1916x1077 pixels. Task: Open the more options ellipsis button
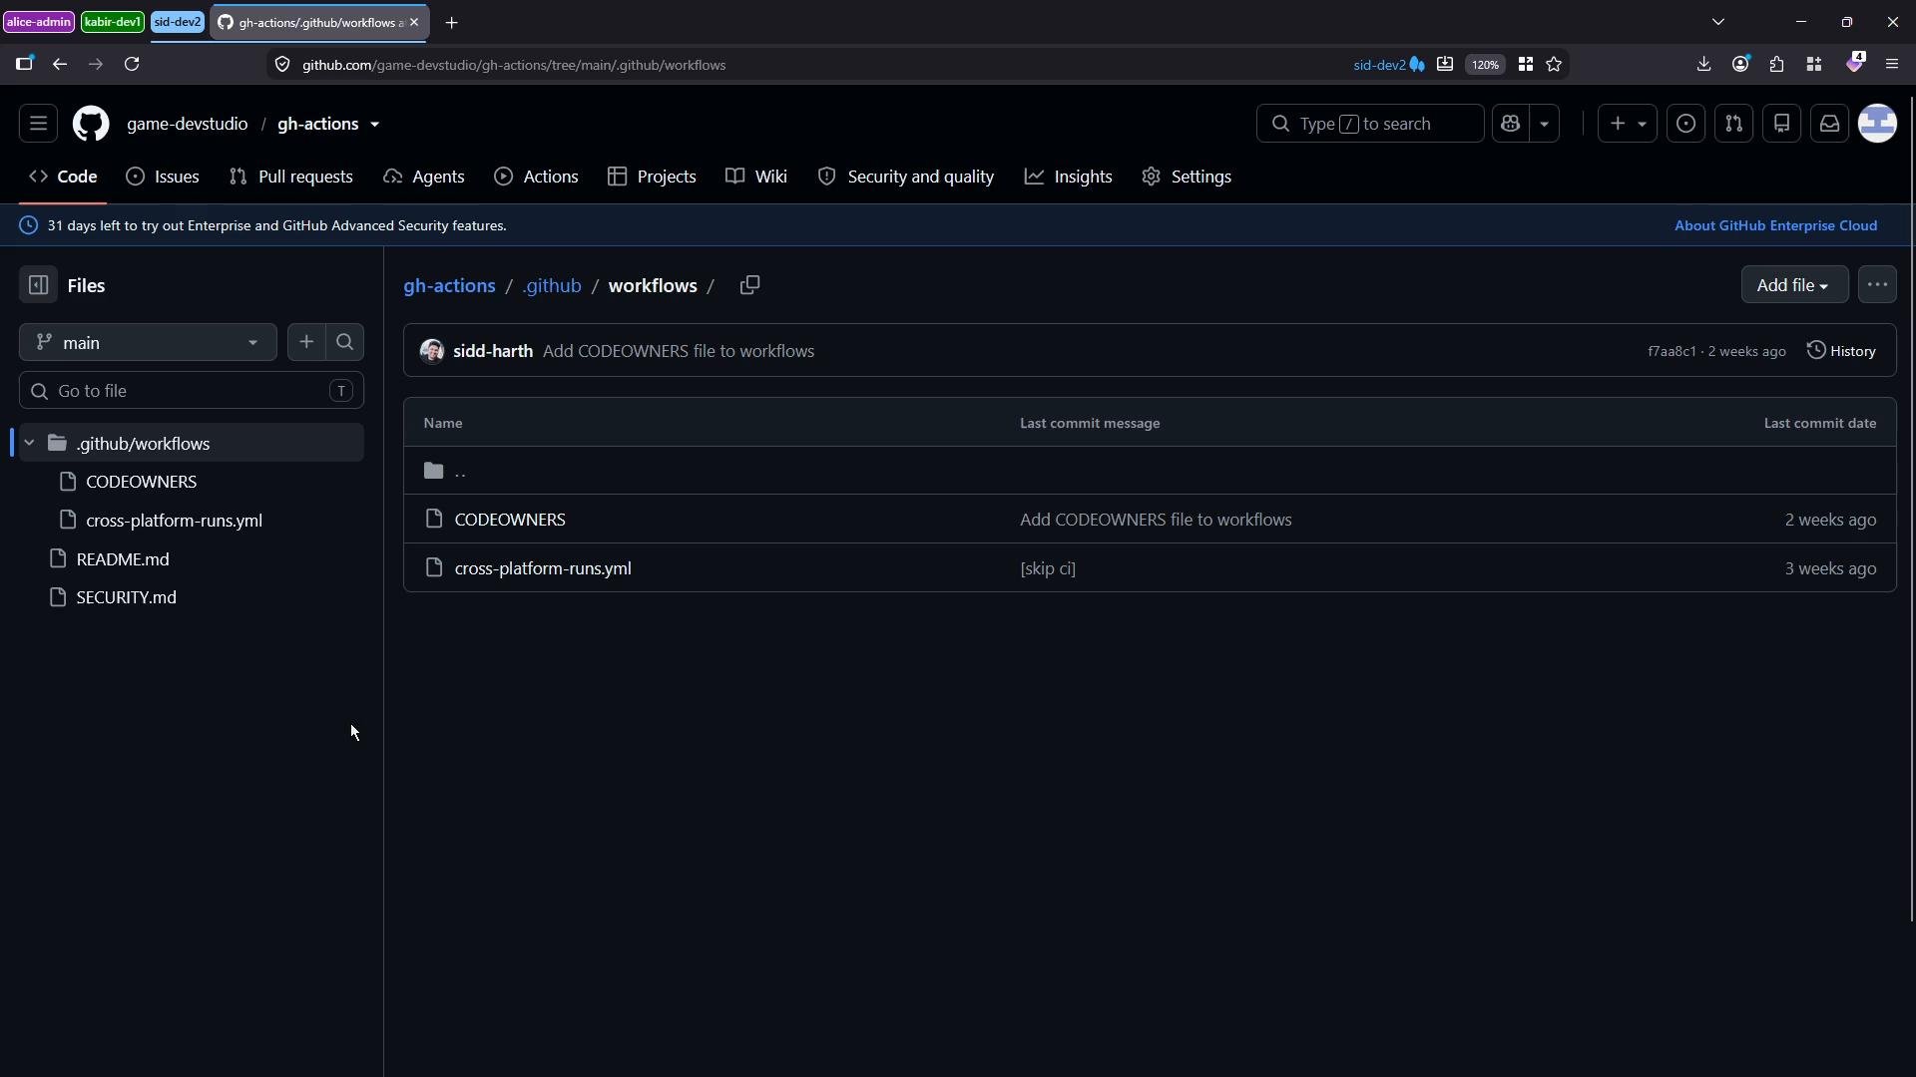point(1877,285)
